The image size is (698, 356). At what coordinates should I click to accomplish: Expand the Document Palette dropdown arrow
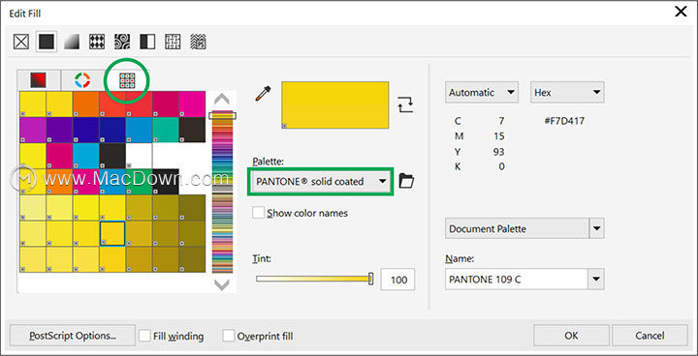(597, 229)
